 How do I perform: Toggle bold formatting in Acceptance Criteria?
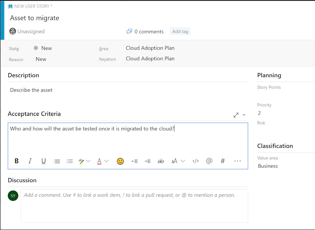coord(17,161)
